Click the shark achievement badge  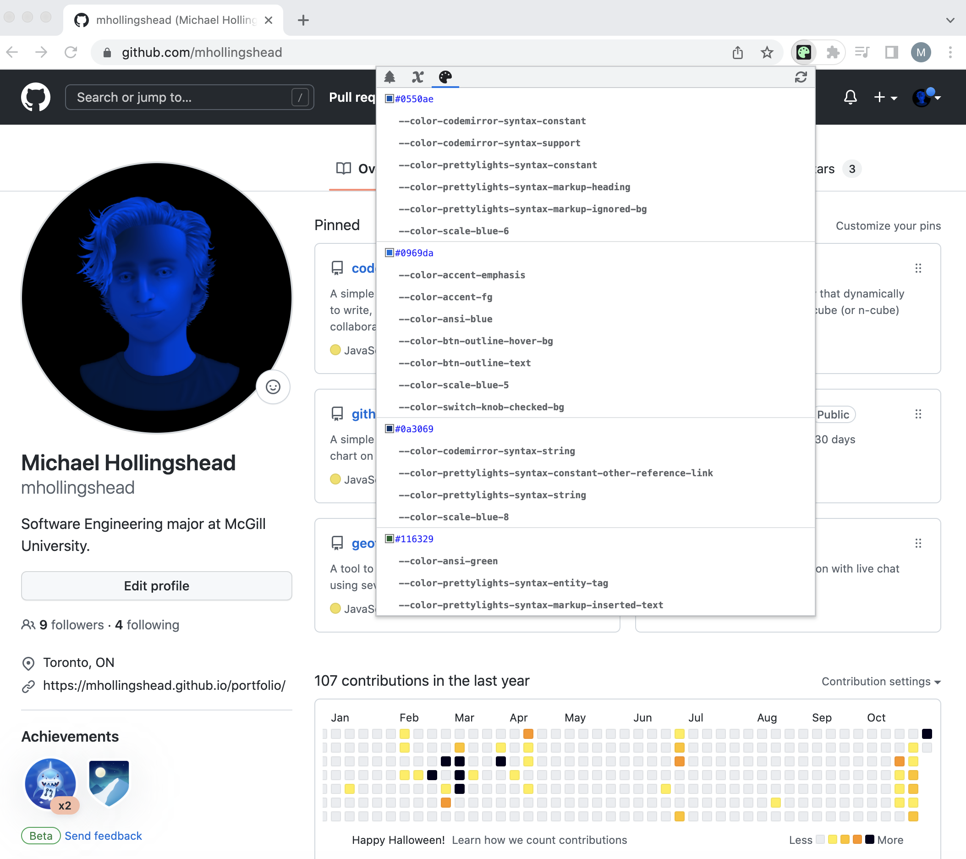pos(51,785)
